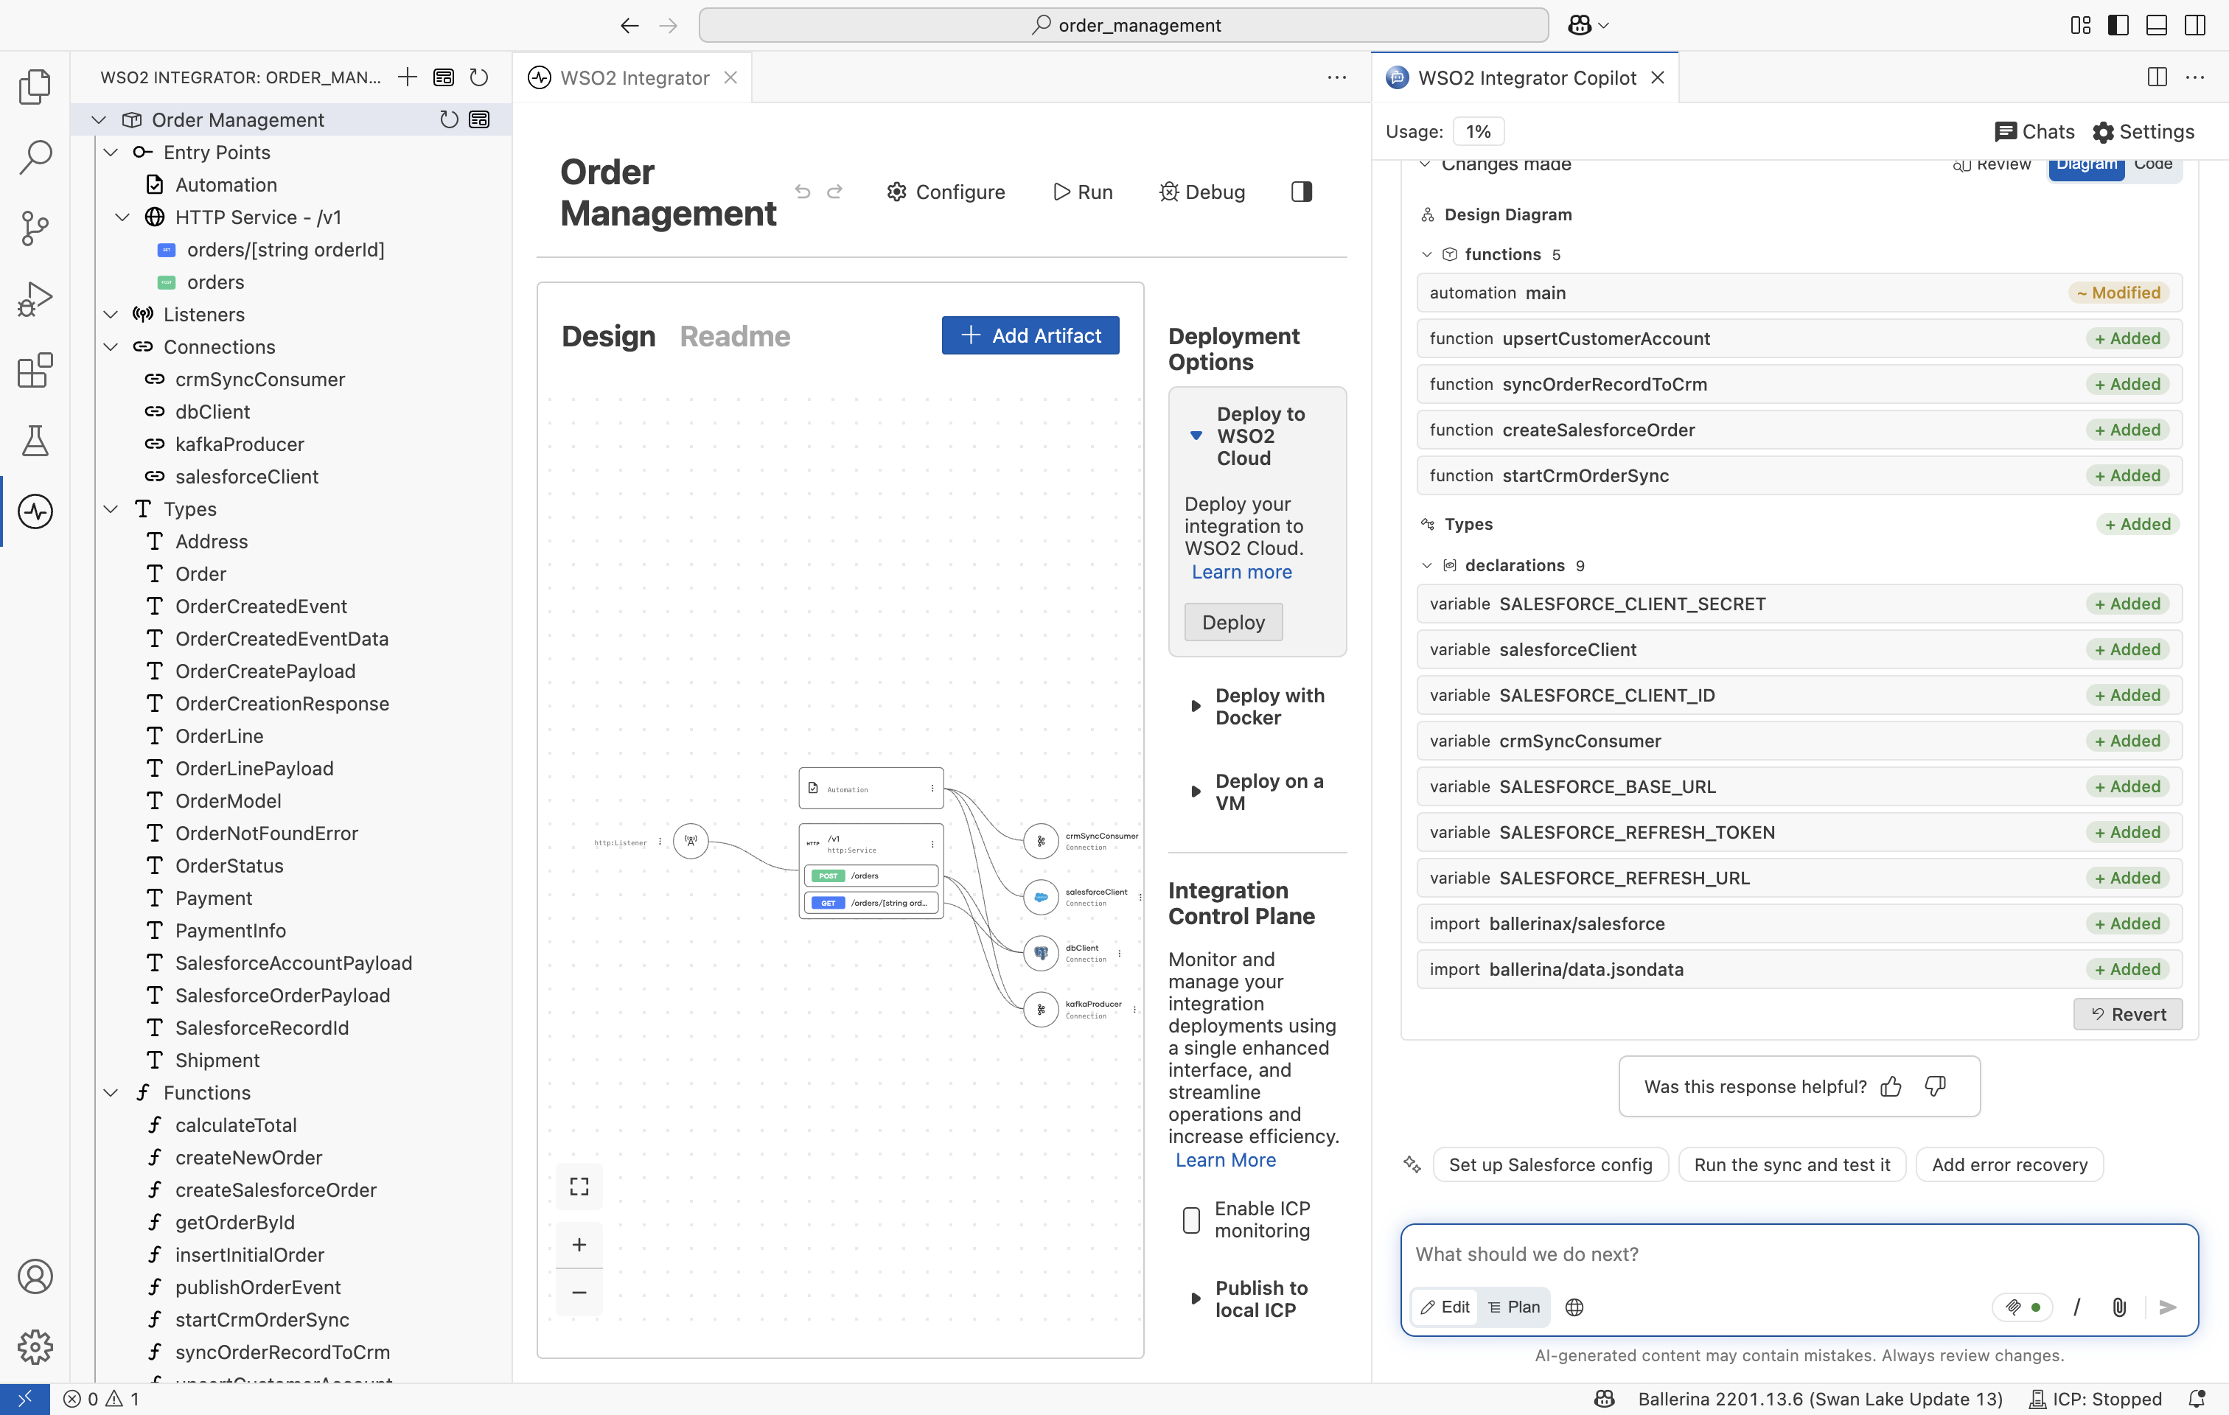This screenshot has width=2229, height=1415.
Task: Collapse the Types tree node
Action: click(x=111, y=509)
